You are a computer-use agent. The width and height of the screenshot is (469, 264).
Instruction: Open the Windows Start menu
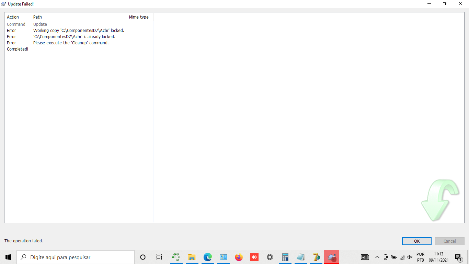tap(8, 257)
